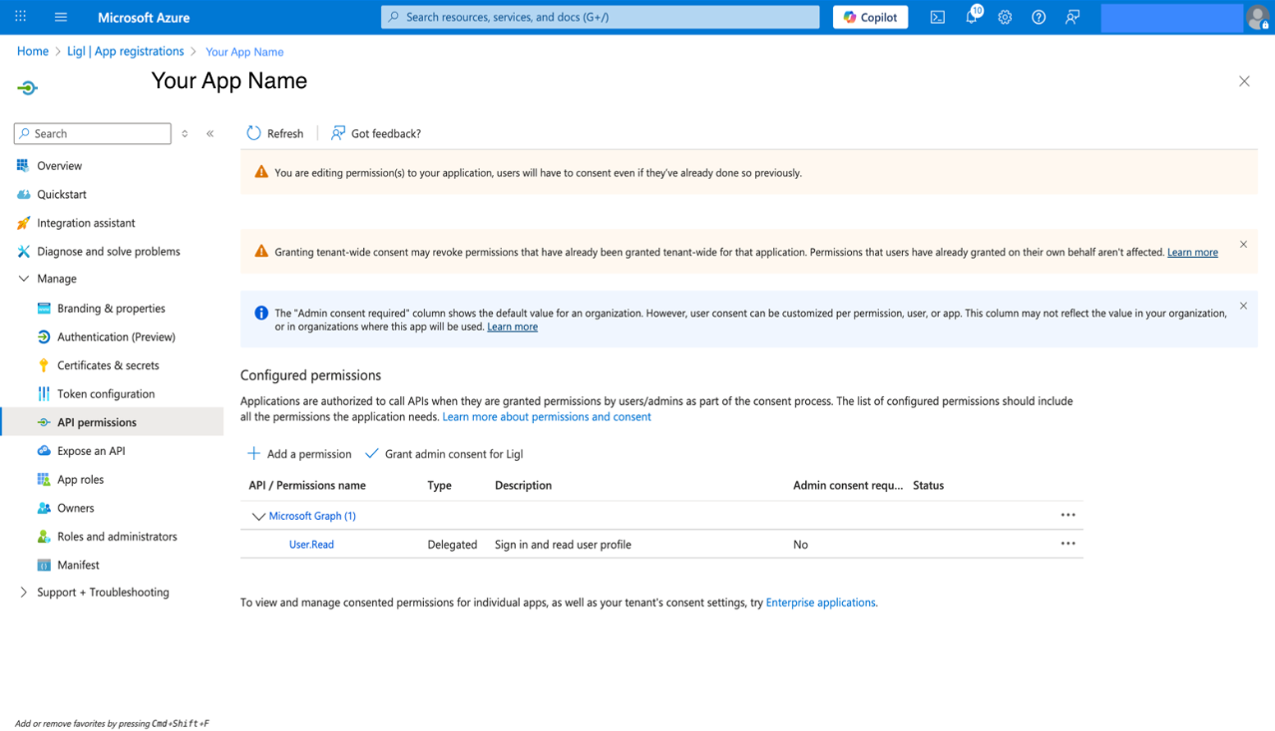1275x731 pixels.
Task: Go to Ligl | App registrations breadcrumb
Action: point(126,51)
